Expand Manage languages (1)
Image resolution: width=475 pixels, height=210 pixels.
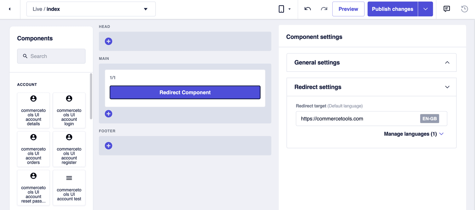(414, 134)
